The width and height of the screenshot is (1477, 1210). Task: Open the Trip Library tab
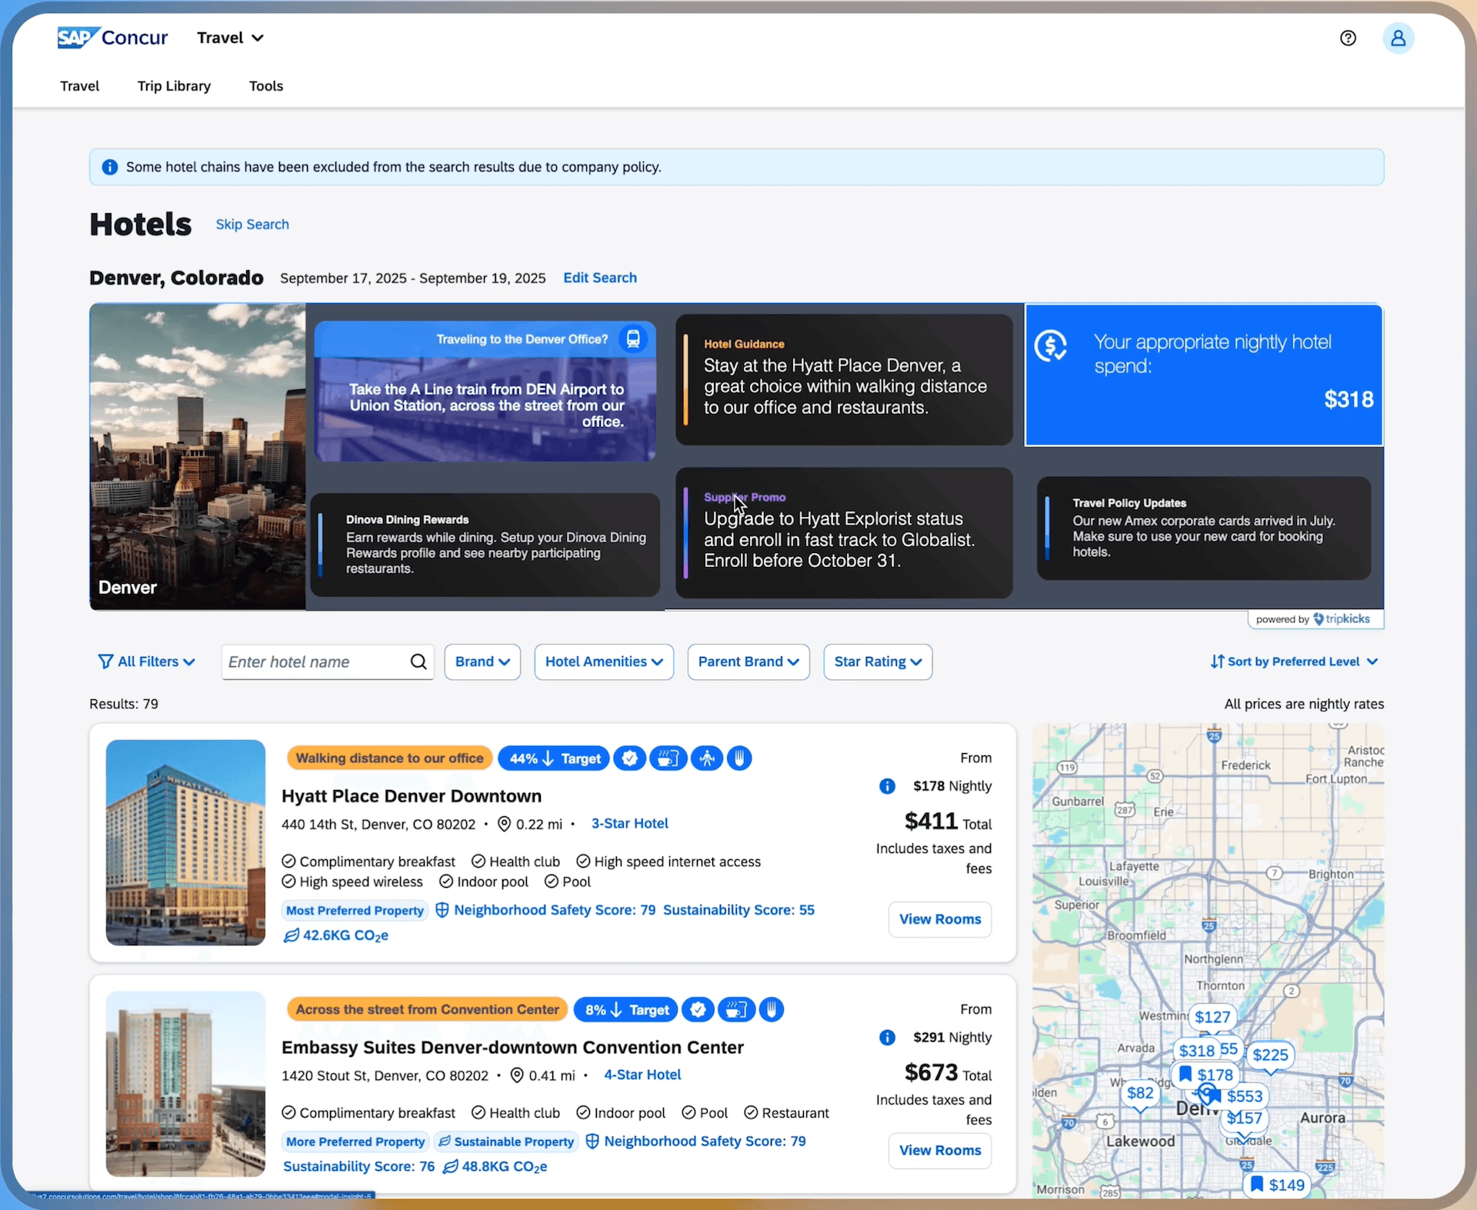coord(174,86)
